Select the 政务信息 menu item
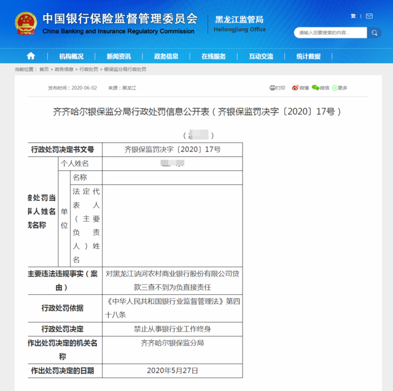The width and height of the screenshot is (393, 391). (x=166, y=56)
